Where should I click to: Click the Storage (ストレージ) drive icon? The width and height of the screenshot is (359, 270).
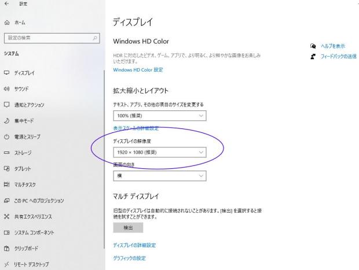click(x=6, y=153)
